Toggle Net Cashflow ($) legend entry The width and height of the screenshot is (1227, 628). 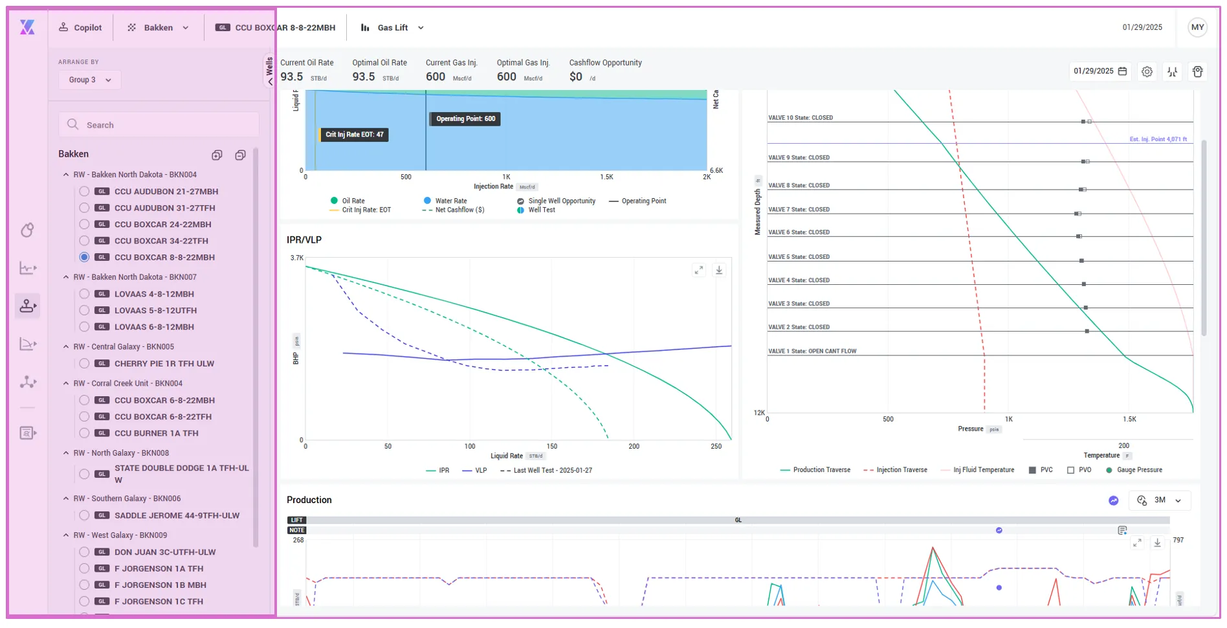(453, 210)
